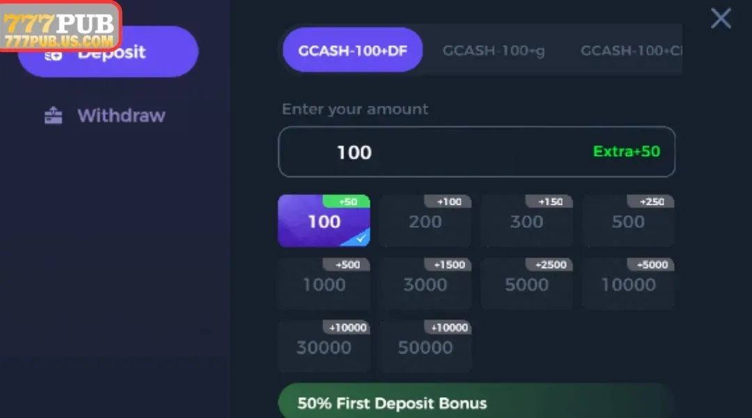Select the 500 amount option

point(629,220)
